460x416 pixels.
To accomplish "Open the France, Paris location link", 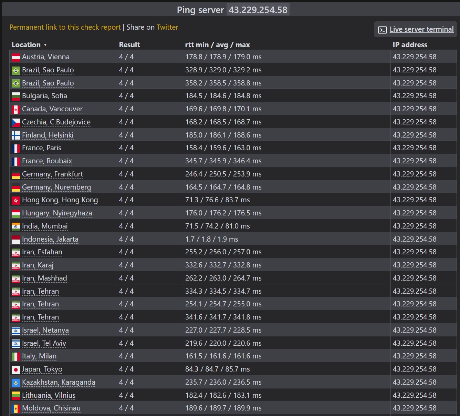I will pyautogui.click(x=42, y=148).
